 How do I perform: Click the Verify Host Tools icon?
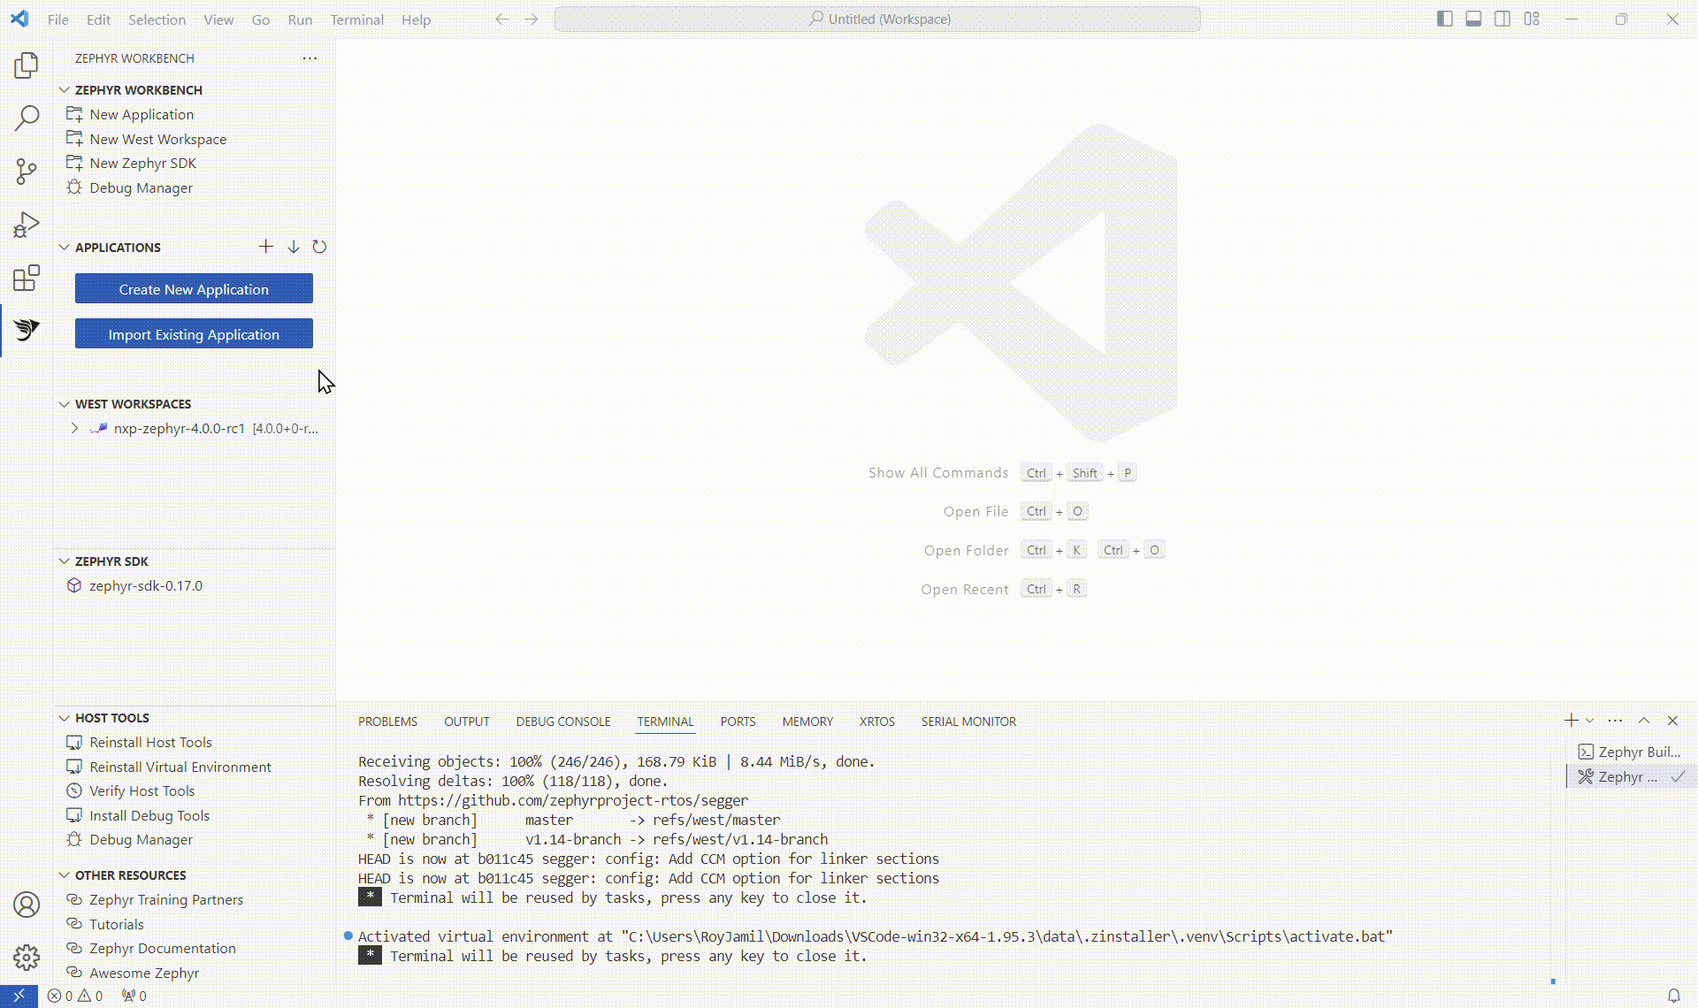click(74, 790)
